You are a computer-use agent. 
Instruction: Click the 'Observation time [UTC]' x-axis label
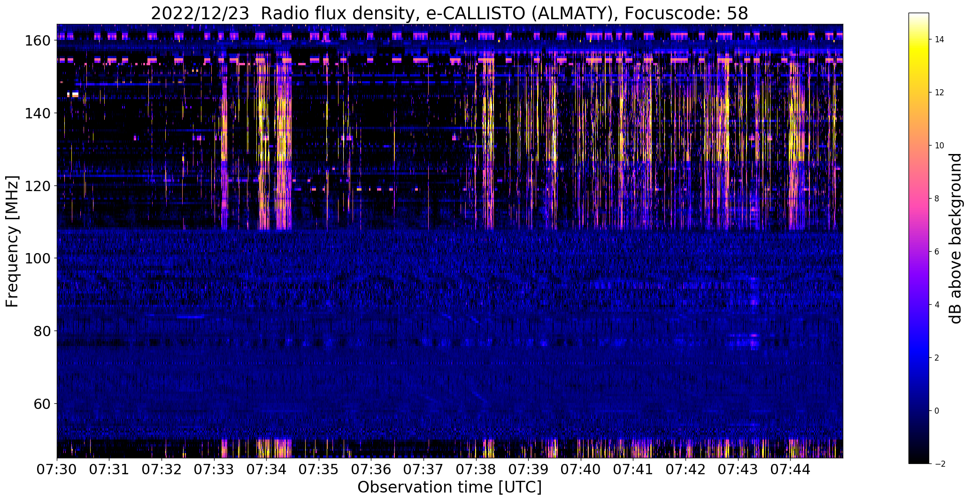(x=449, y=487)
